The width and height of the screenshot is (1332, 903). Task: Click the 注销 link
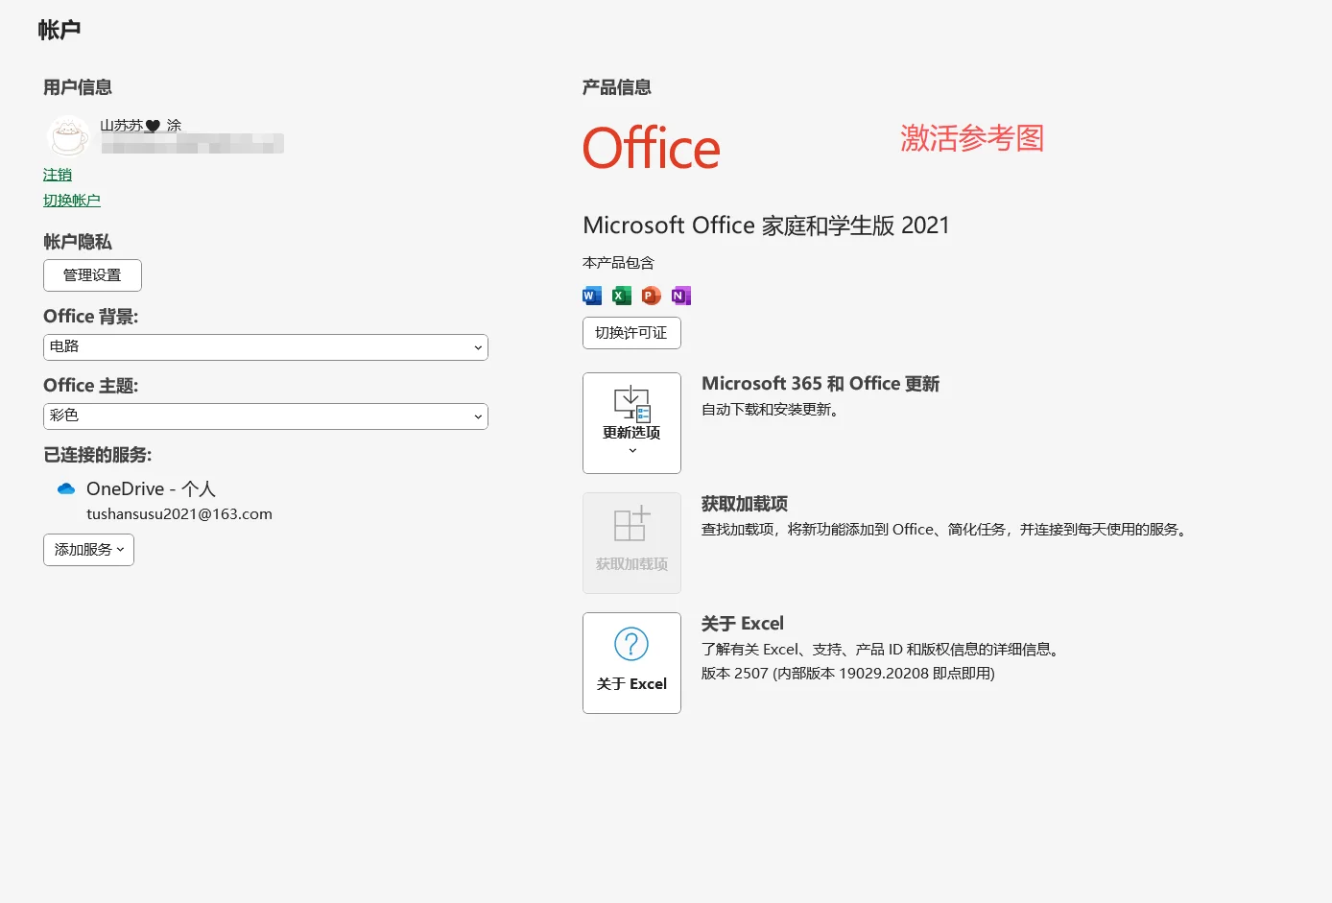[x=57, y=175]
